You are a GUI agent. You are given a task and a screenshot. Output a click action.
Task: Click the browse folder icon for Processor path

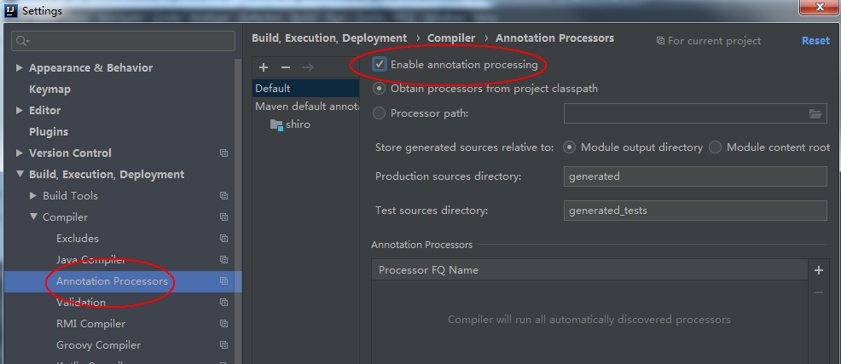click(x=815, y=113)
